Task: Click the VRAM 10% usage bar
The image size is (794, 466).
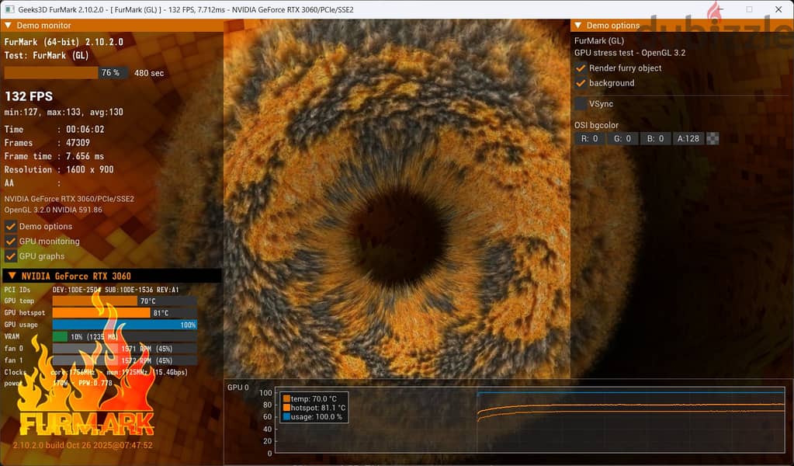Action: point(124,336)
